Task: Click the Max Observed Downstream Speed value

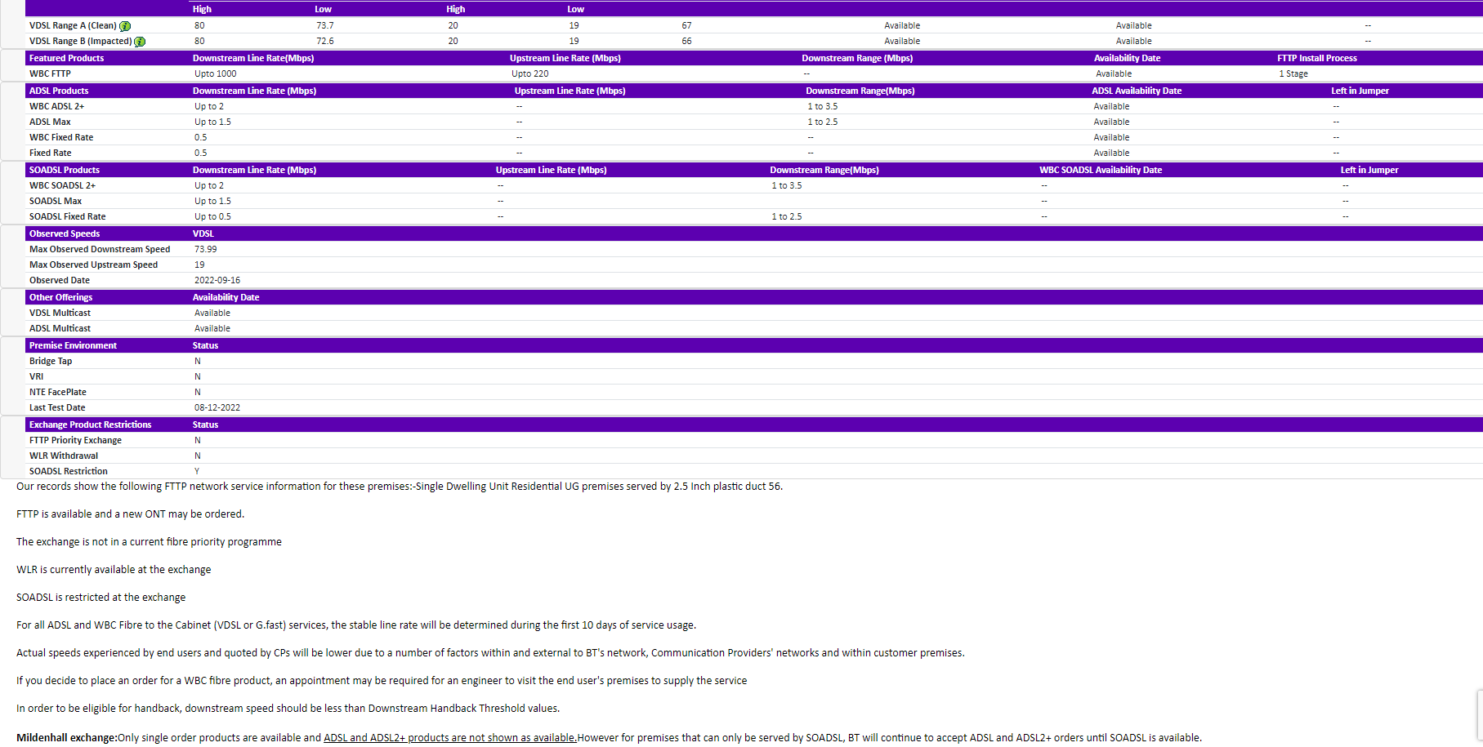Action: 206,249
